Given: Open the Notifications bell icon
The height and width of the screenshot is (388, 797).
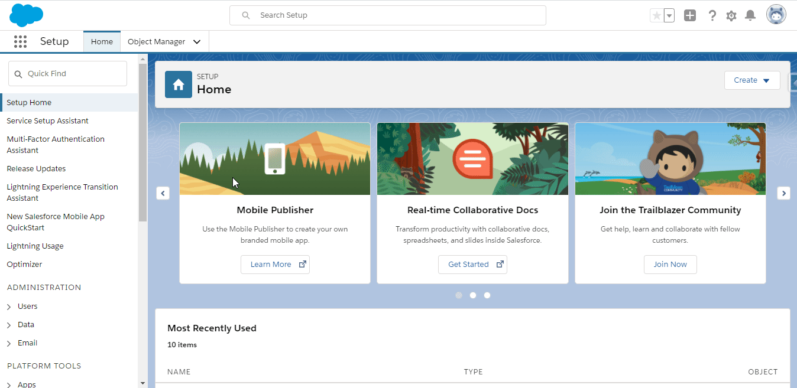Looking at the screenshot, I should 750,15.
